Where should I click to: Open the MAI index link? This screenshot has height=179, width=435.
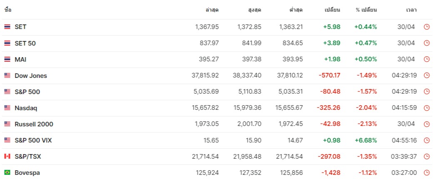(20, 59)
